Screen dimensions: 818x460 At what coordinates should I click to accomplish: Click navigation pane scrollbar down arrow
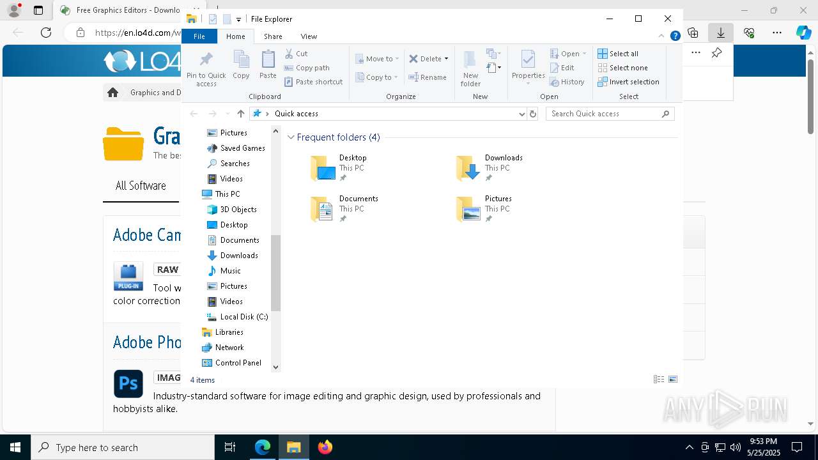(276, 367)
